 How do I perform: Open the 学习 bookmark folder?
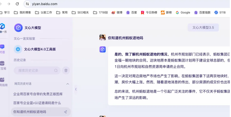(5, 13)
